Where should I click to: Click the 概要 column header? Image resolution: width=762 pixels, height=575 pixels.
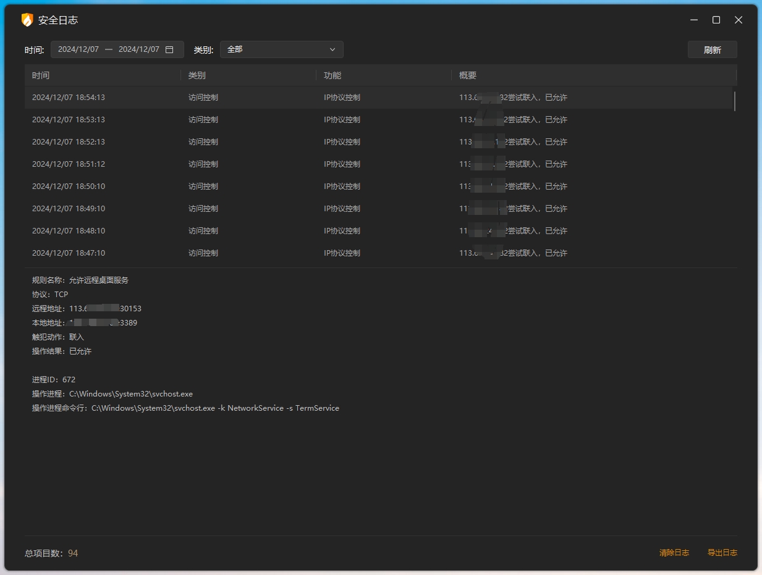point(468,75)
